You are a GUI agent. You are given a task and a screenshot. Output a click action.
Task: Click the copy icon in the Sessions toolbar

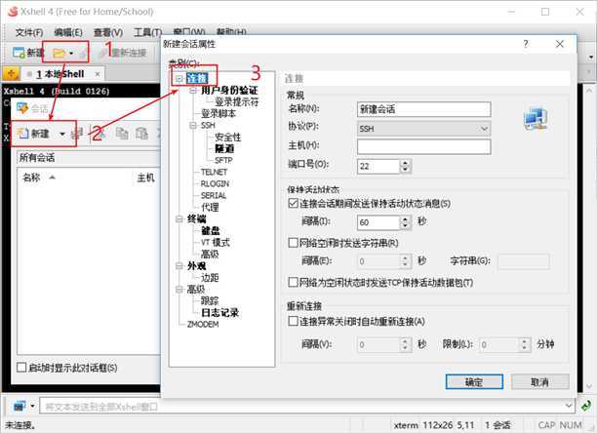click(122, 134)
